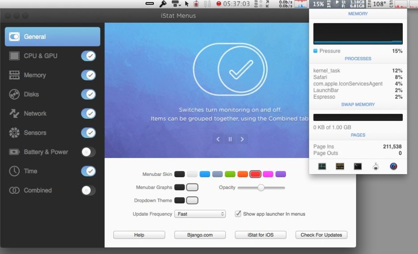
Task: Click the Battery & Power icon
Action: point(14,152)
